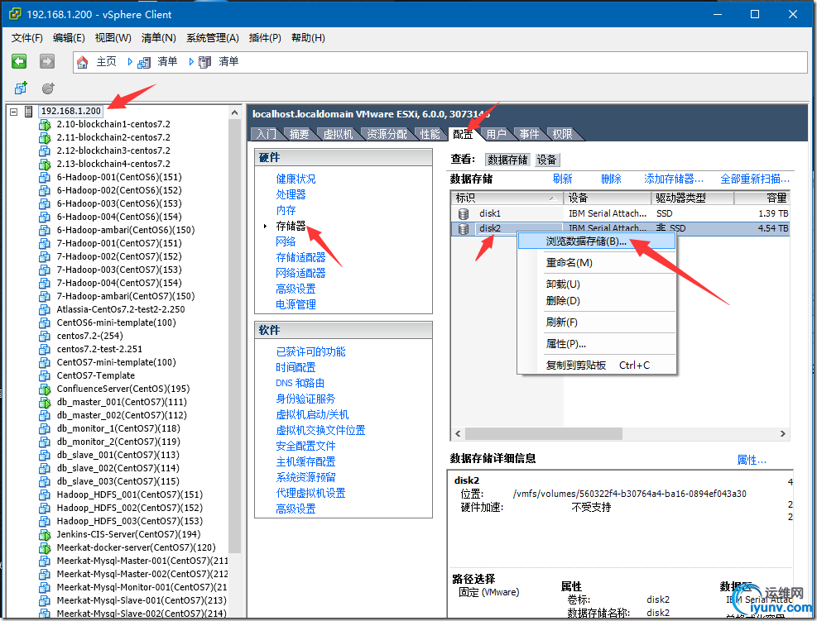Image resolution: width=817 pixels, height=621 pixels.
Task: Click the VM icon for db_master_001(CentOS7)(111)
Action: [45, 403]
